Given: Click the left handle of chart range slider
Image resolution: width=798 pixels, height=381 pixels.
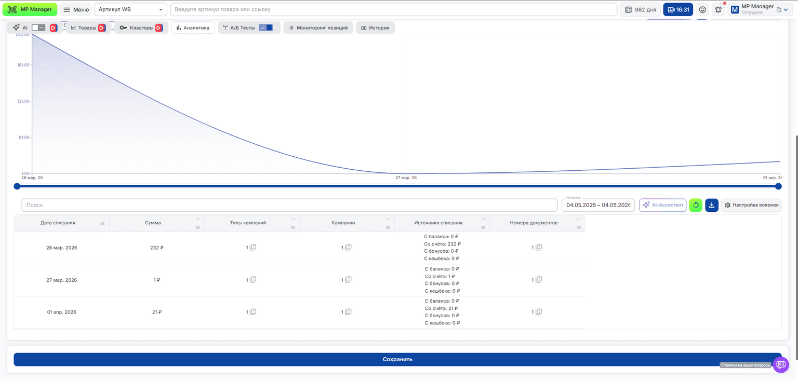Looking at the screenshot, I should click(x=17, y=186).
